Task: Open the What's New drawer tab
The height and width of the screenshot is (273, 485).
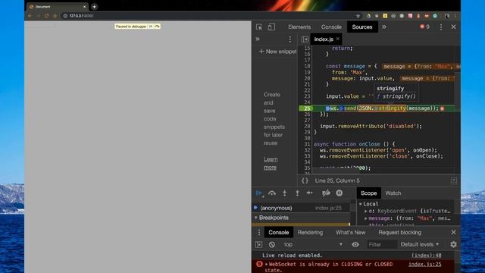Action: pos(350,233)
